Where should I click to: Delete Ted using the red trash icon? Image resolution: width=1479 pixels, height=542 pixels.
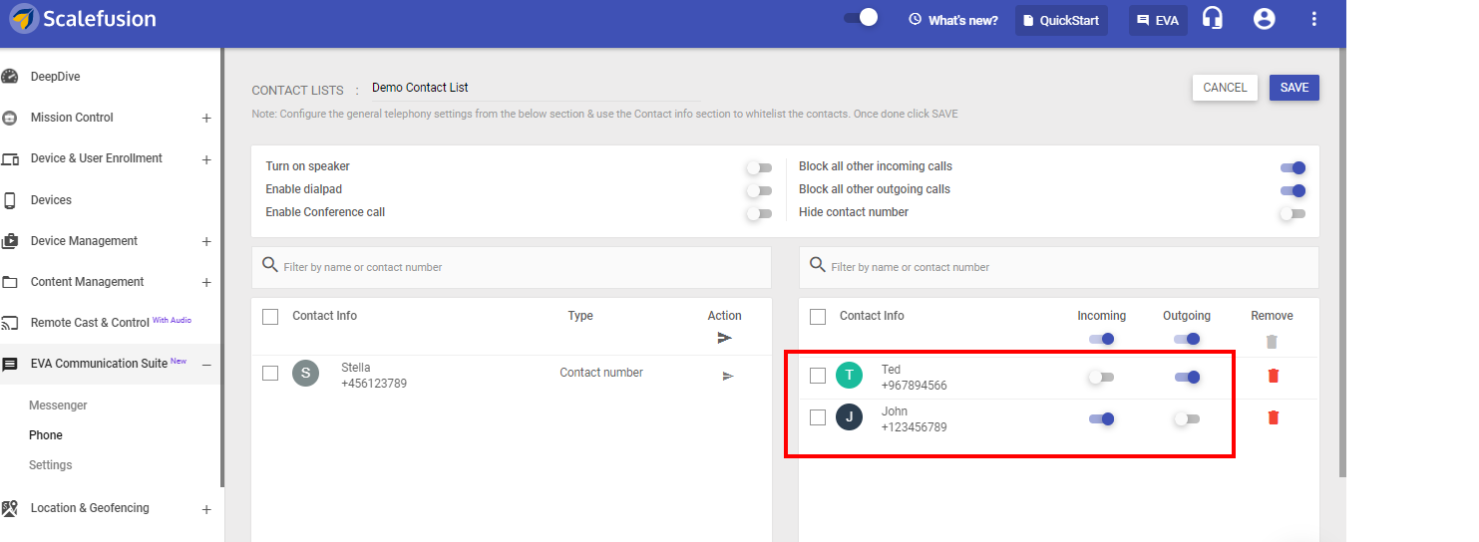coord(1273,376)
